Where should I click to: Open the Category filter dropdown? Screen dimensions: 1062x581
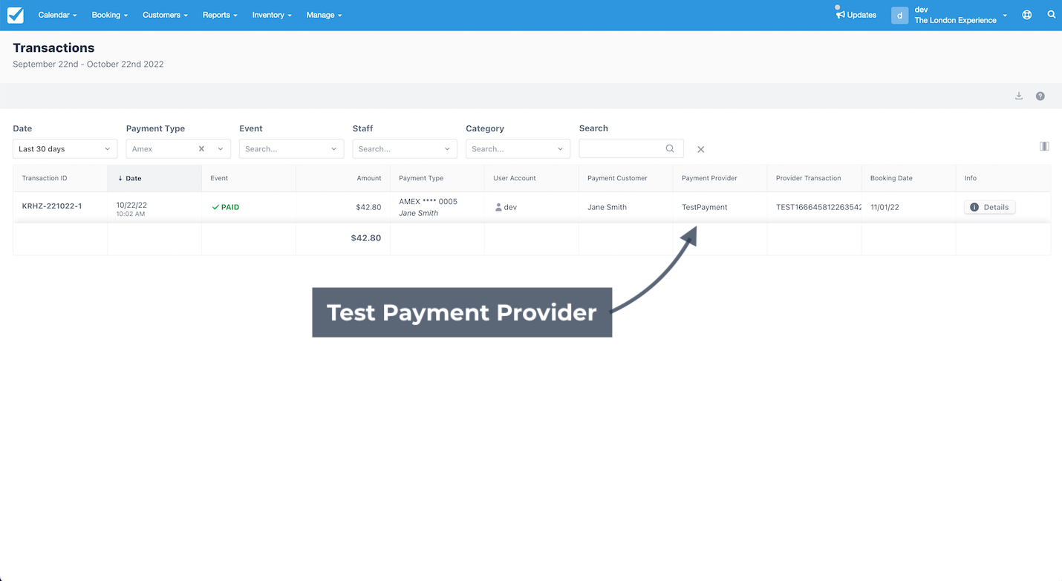tap(518, 148)
